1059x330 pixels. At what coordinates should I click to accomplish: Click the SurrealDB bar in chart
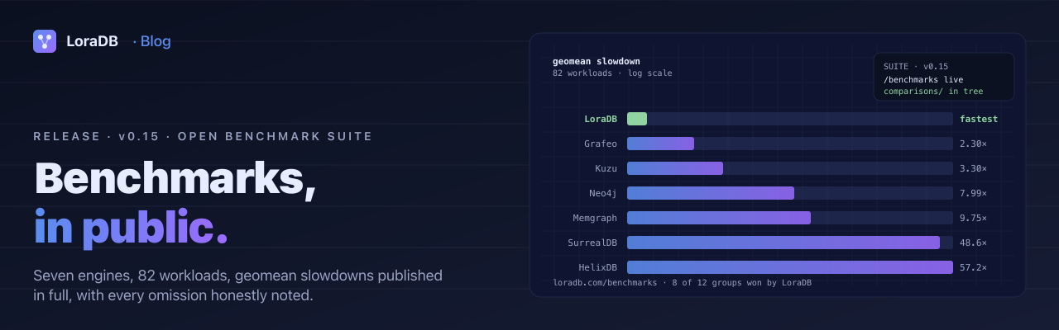(x=783, y=243)
